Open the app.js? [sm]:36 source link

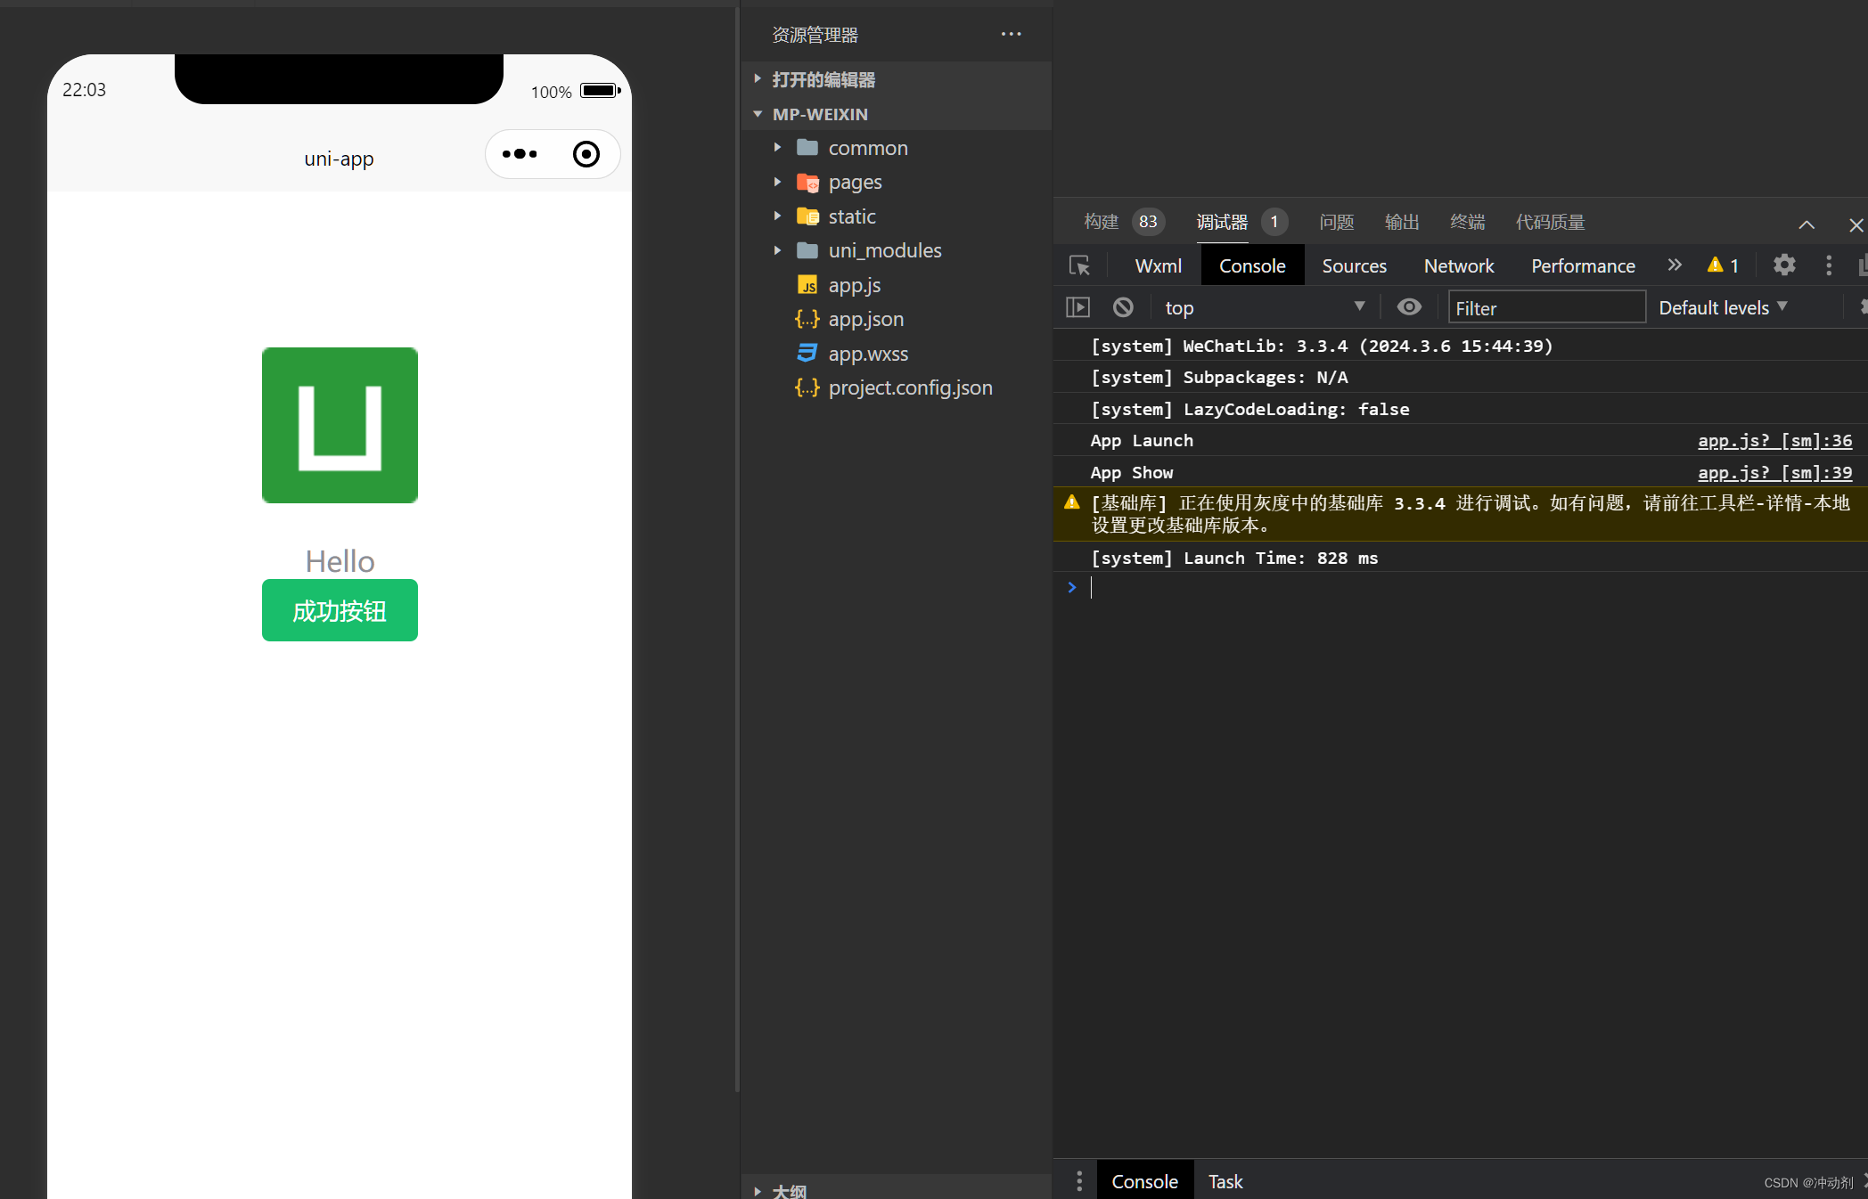[1774, 441]
